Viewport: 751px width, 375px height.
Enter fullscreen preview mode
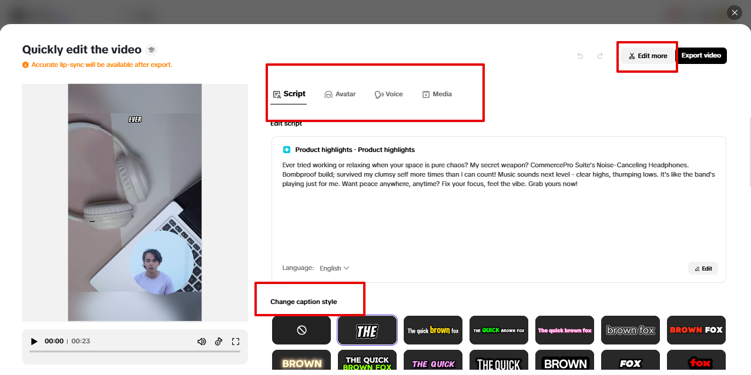click(x=236, y=342)
